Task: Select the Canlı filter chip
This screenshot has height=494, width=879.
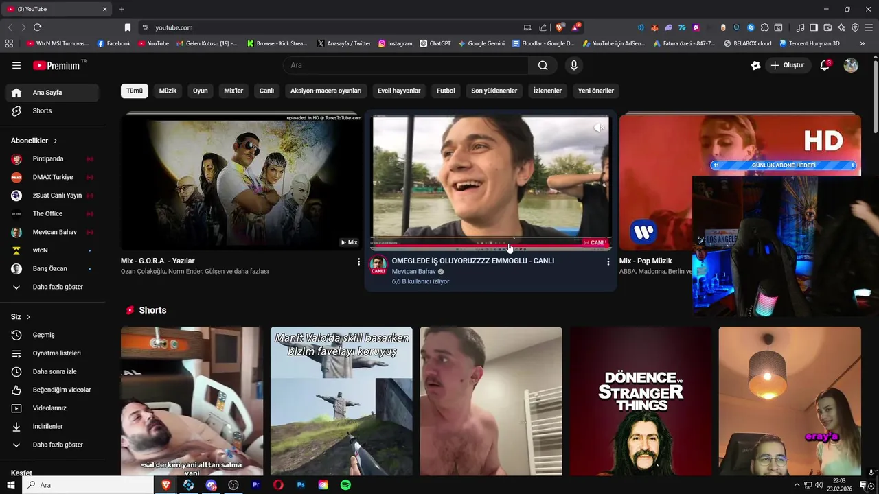Action: (x=266, y=91)
